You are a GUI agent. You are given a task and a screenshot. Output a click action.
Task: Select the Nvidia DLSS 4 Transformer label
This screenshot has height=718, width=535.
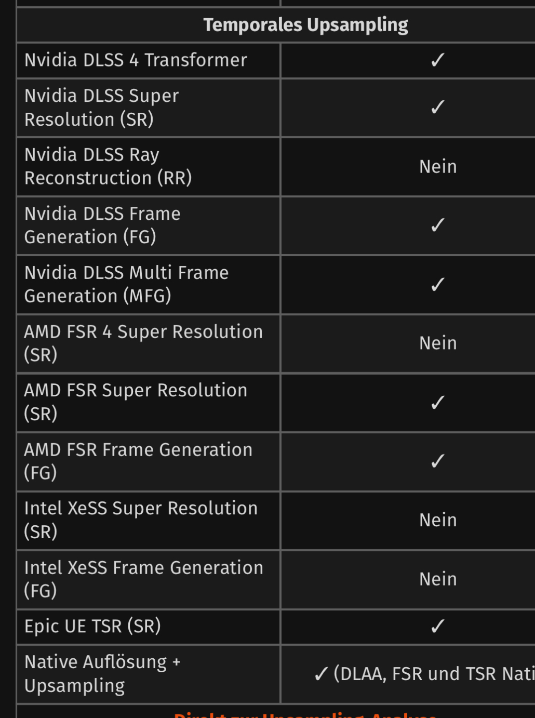pyautogui.click(x=136, y=60)
